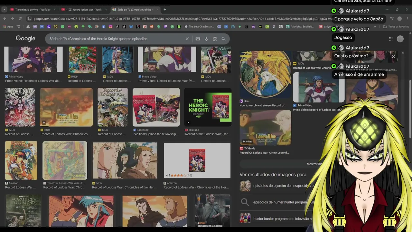Open TV Guide Lodoss War video thumbnail
This screenshot has height=232, width=412.
point(265,128)
